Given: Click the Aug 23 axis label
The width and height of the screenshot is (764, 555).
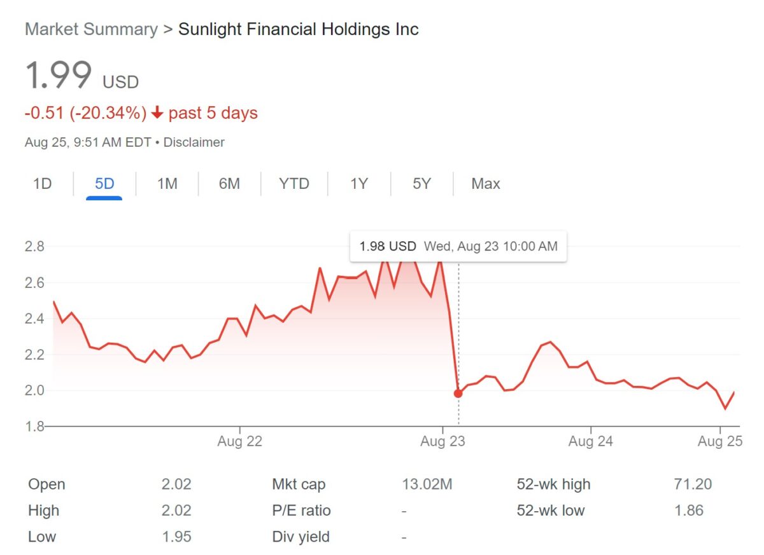Looking at the screenshot, I should (x=442, y=441).
